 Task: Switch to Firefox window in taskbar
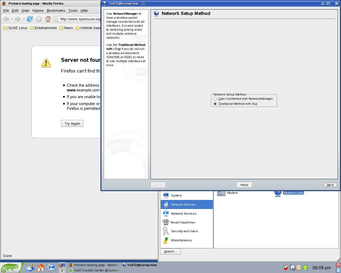94,265
